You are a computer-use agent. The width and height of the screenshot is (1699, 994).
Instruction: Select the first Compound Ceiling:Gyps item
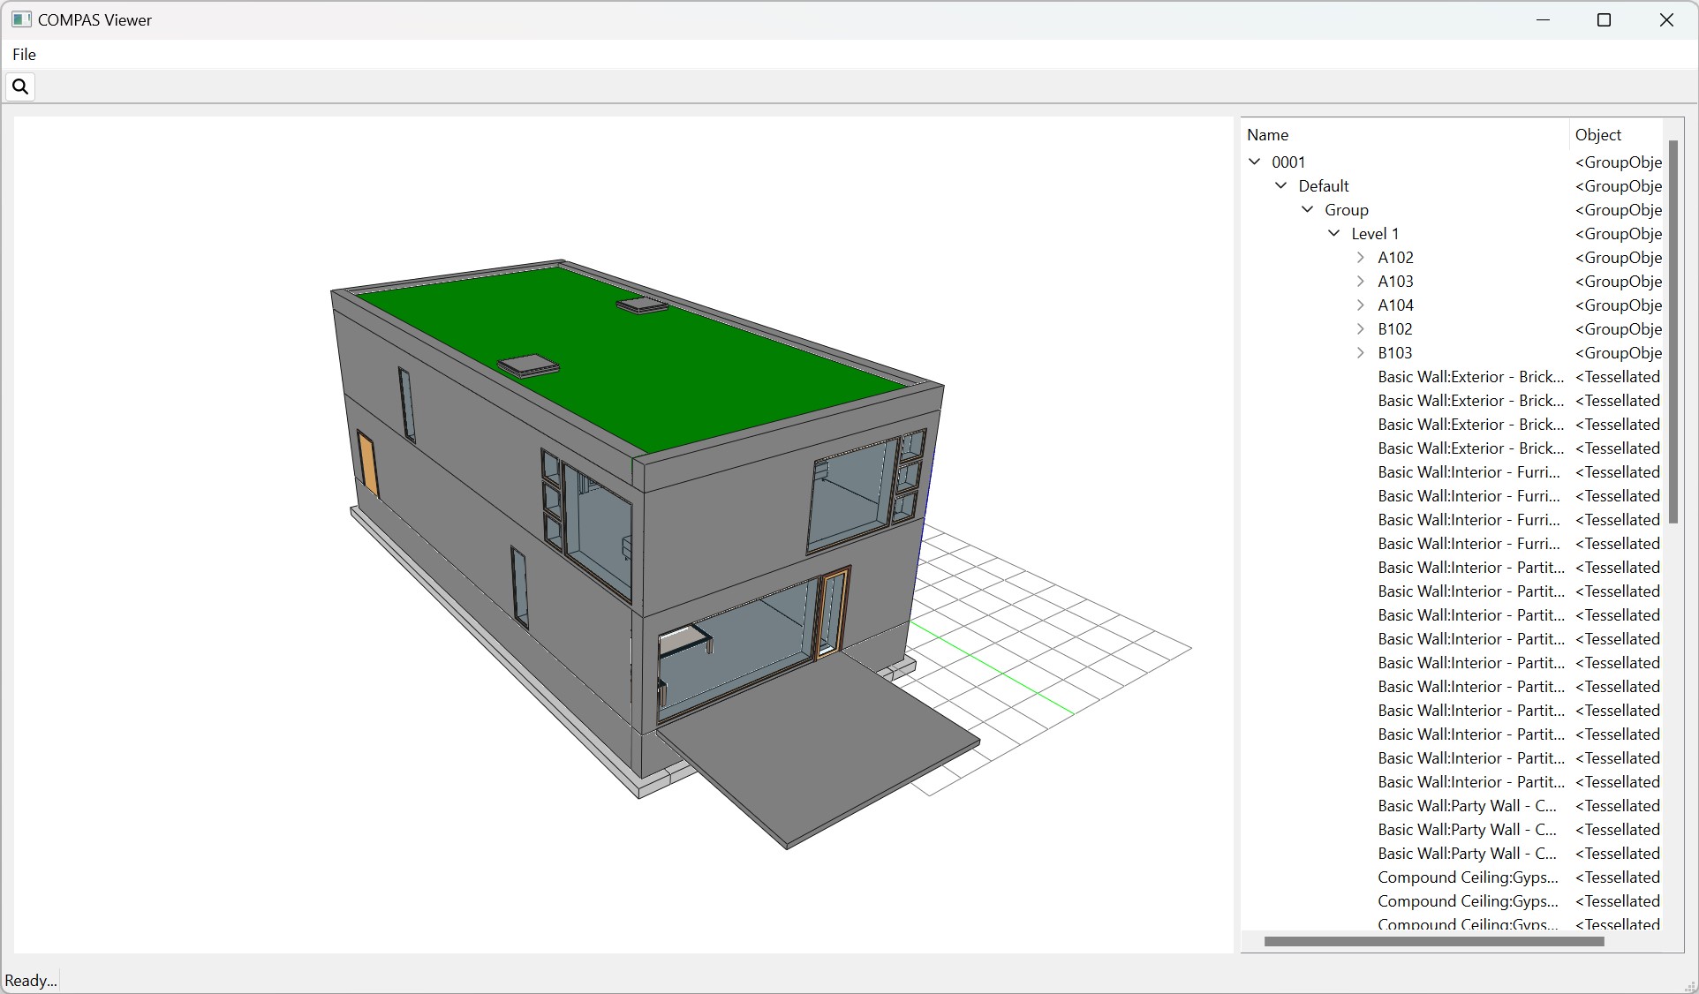click(1468, 877)
